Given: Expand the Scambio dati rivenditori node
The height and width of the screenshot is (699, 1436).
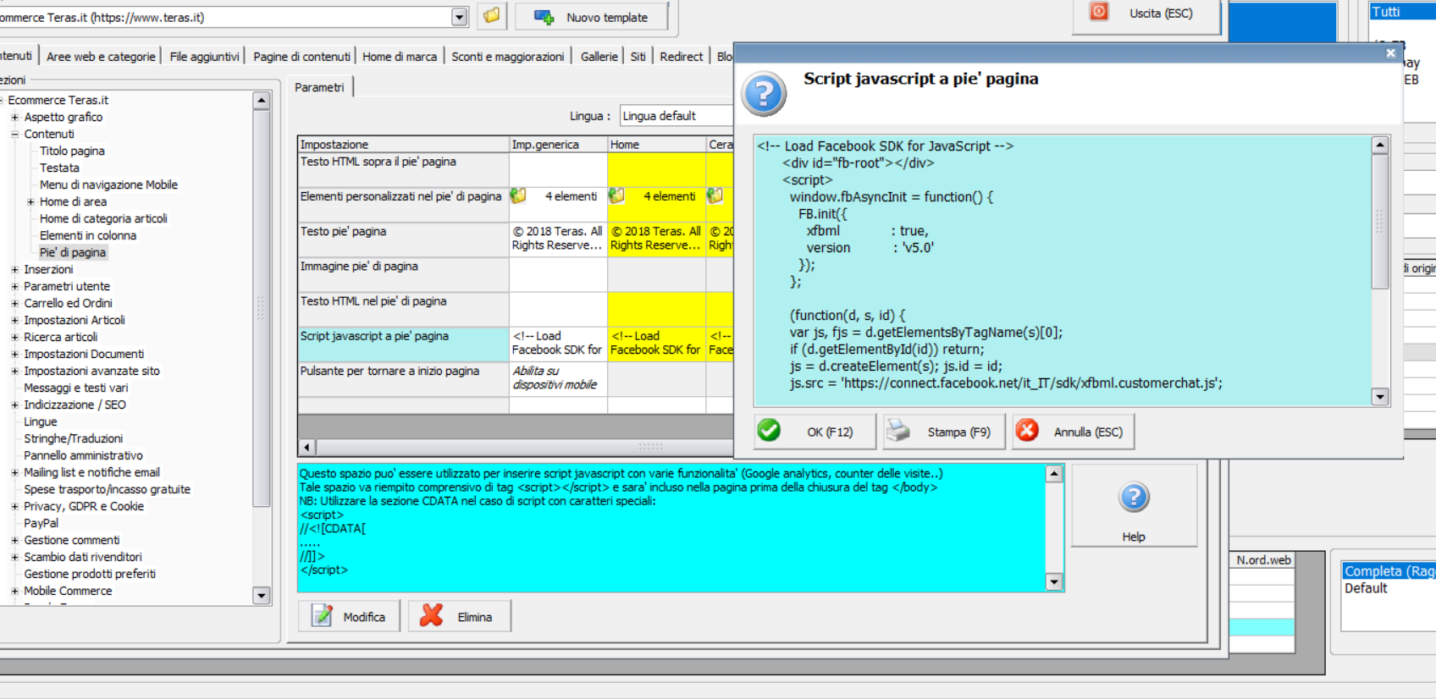Looking at the screenshot, I should click(x=14, y=557).
